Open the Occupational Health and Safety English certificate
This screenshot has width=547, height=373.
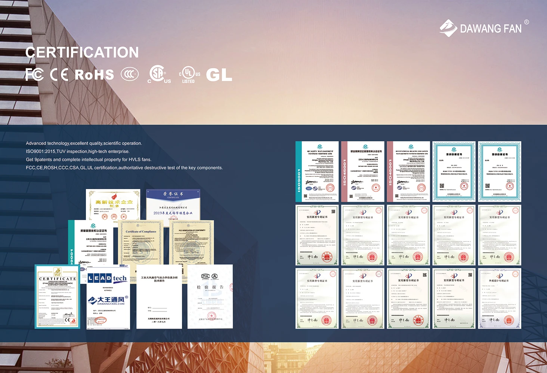point(408,172)
